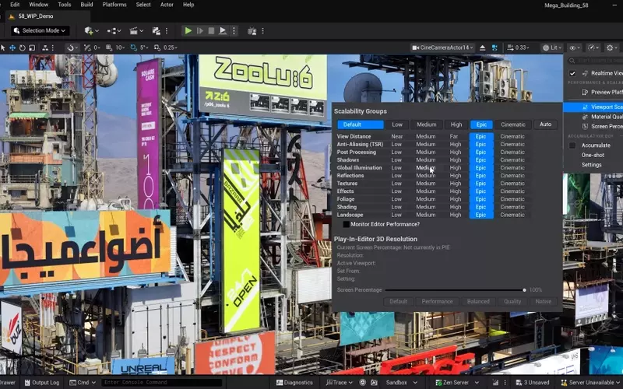Open the Lit view mode dropdown
Image resolution: width=623 pixels, height=389 pixels.
pos(553,47)
